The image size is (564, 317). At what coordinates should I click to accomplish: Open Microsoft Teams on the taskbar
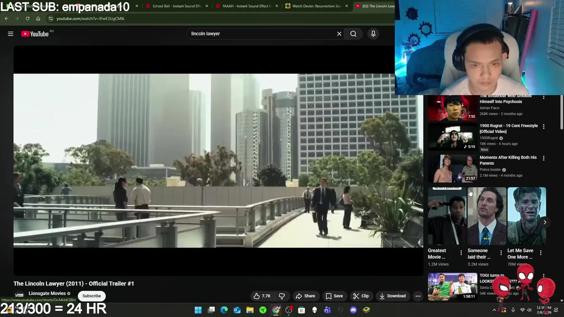[327, 310]
